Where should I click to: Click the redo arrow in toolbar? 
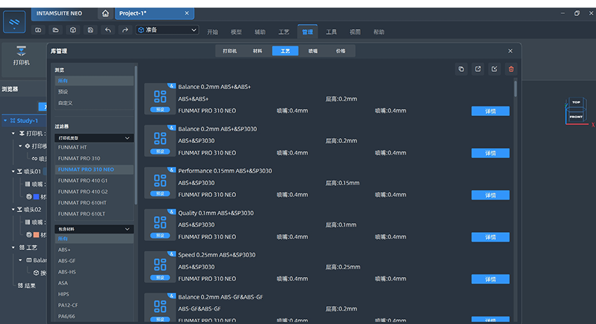click(x=125, y=30)
